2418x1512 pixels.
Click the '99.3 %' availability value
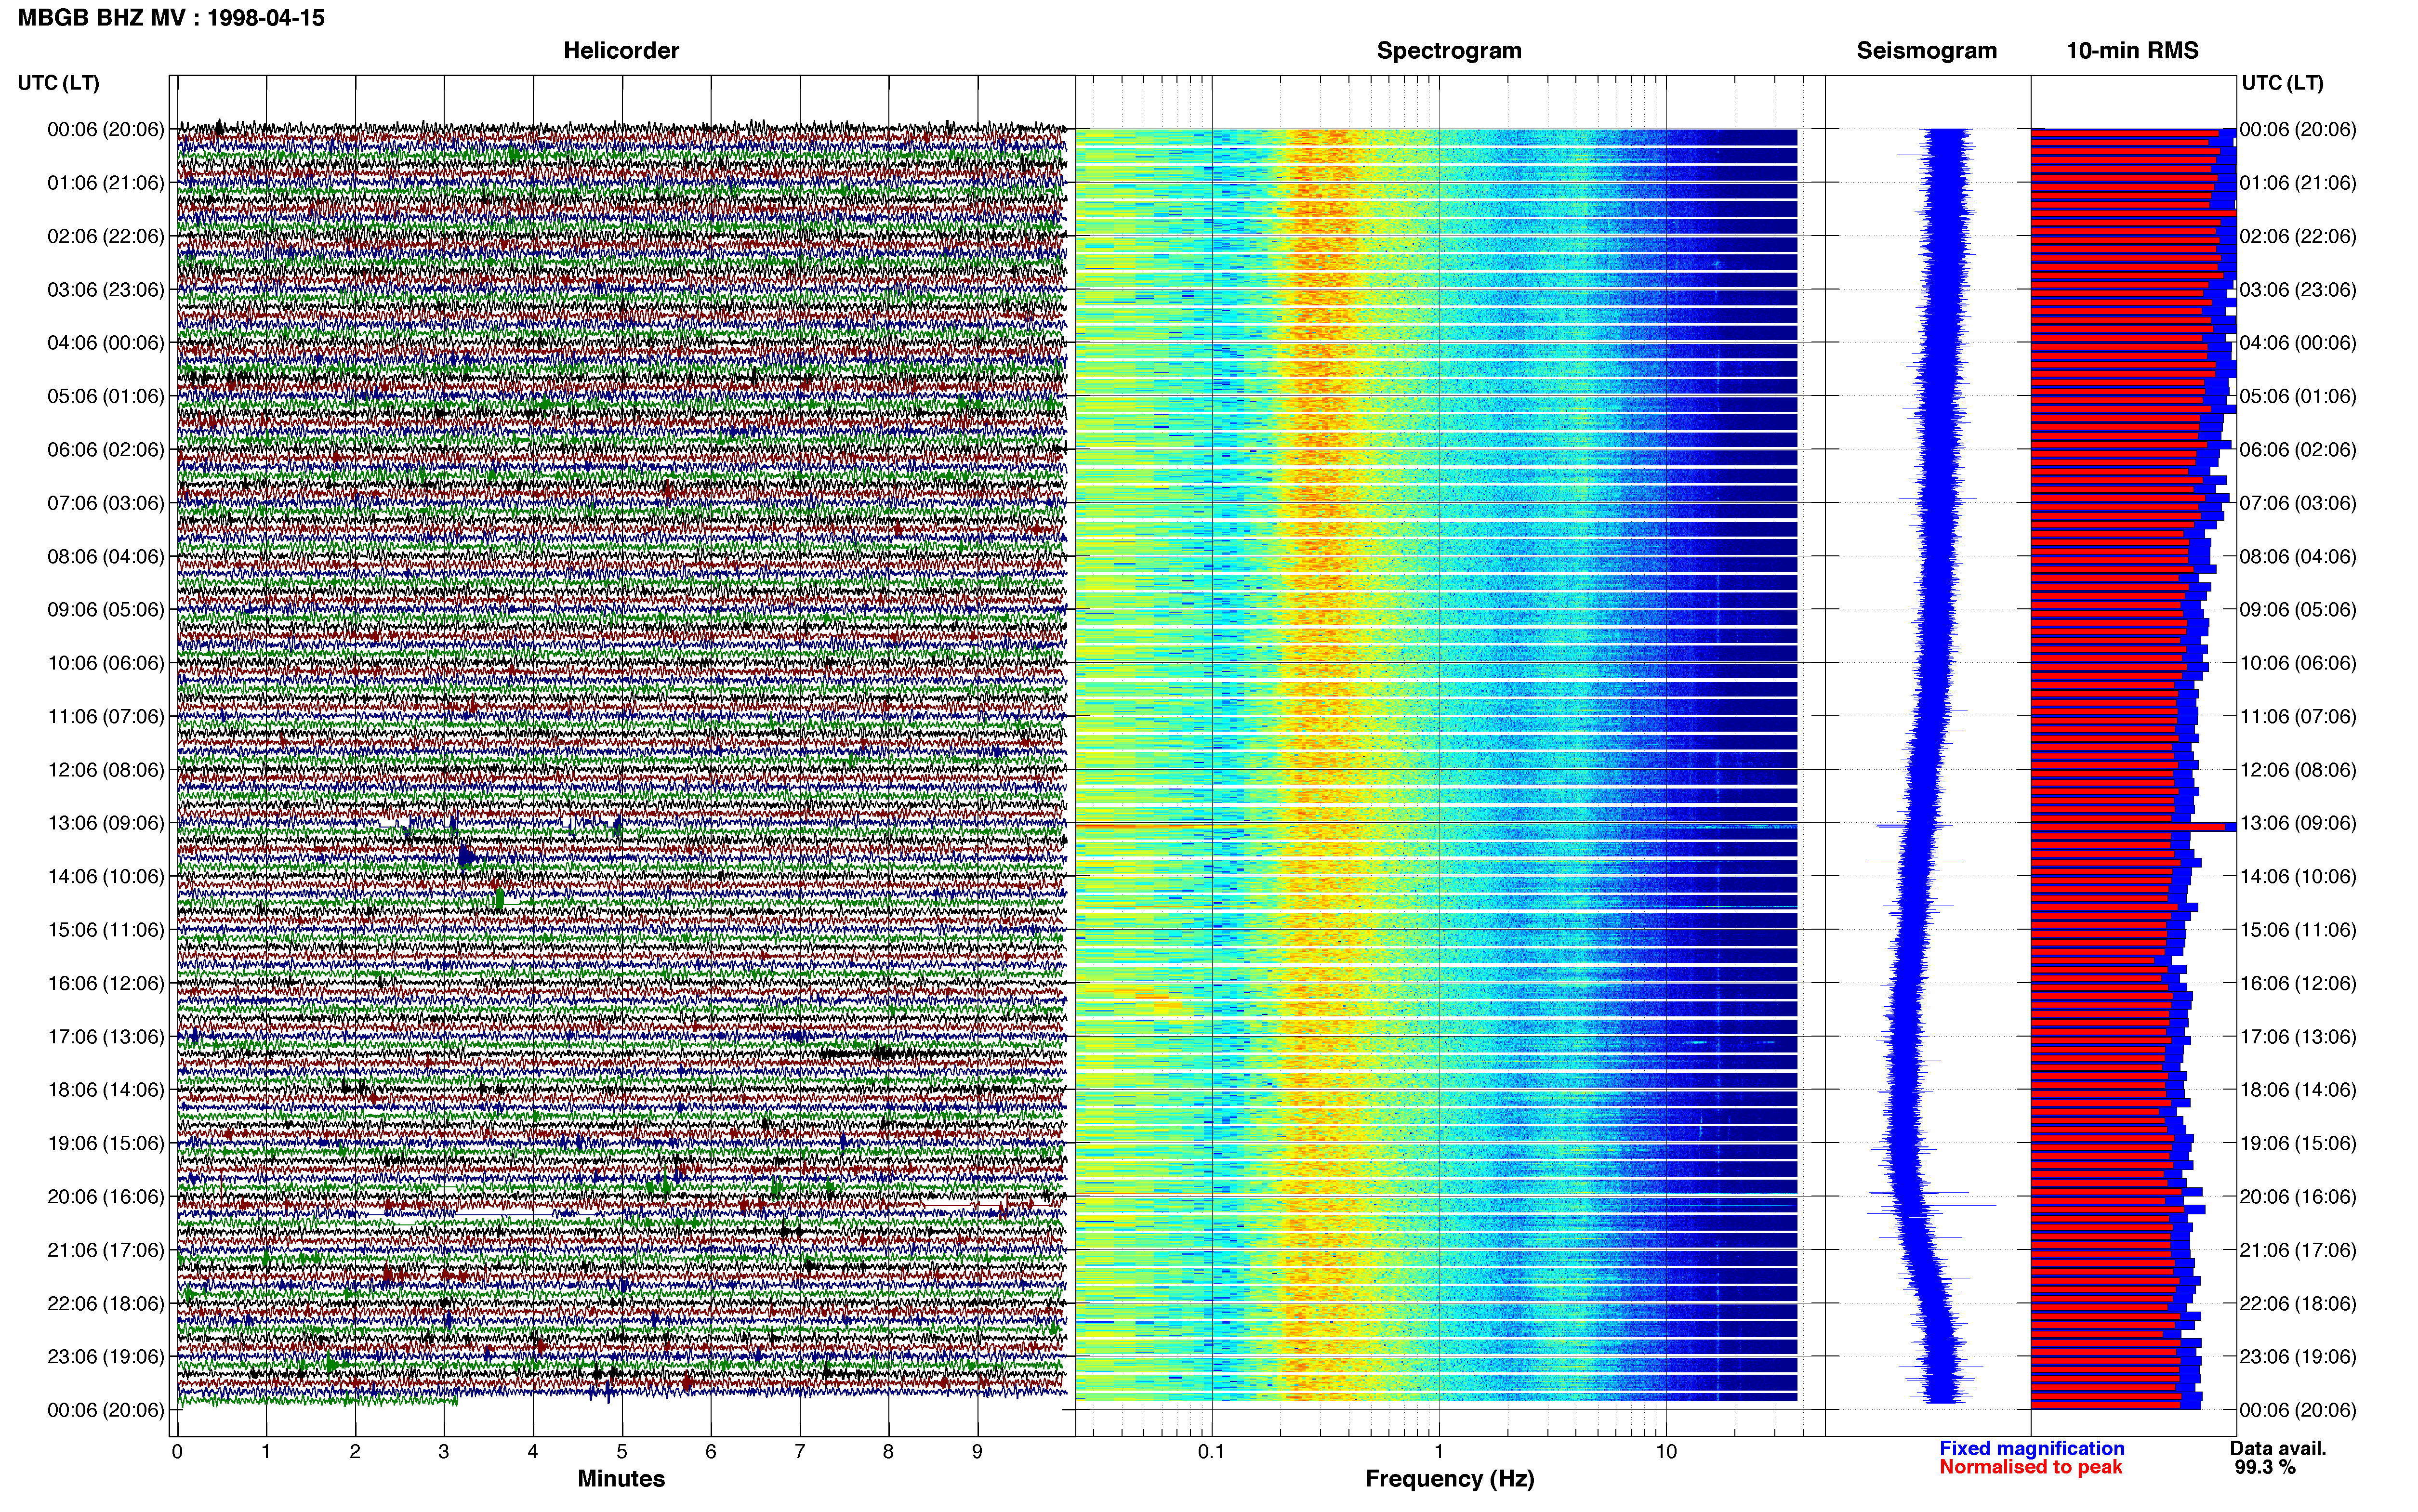[2265, 1468]
